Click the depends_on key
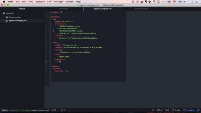 [x=60, y=59]
